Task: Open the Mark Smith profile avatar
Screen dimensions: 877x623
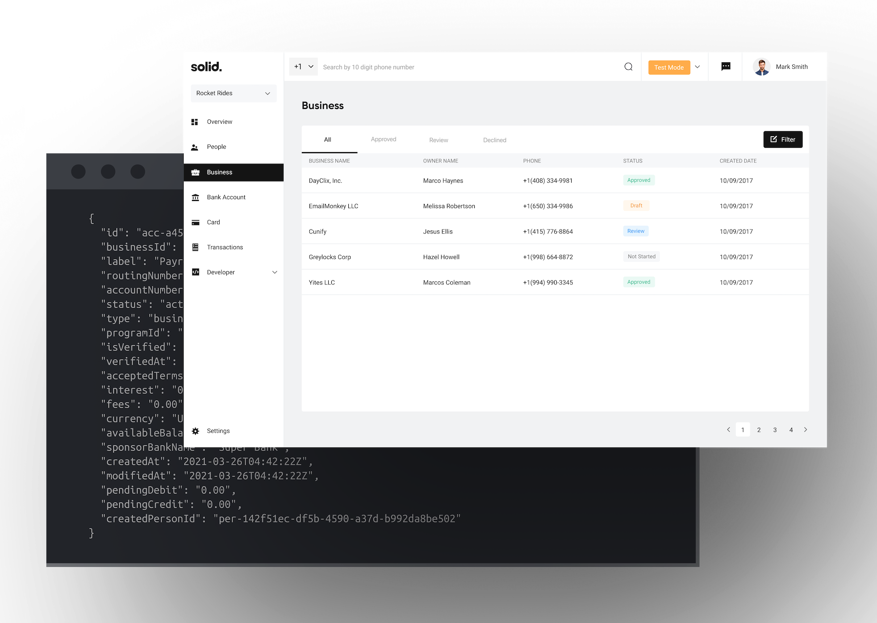Action: coord(761,67)
